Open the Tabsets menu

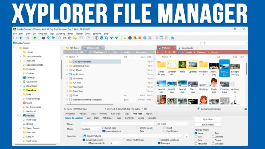pyautogui.click(x=79, y=34)
